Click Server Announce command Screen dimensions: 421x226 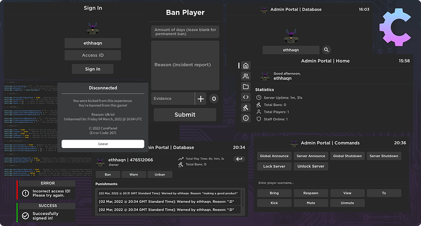[311, 156]
